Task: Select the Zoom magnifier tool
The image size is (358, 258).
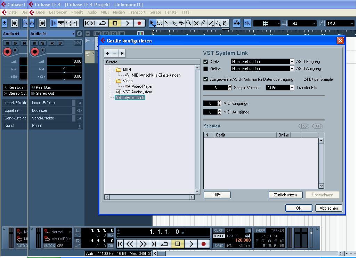Action: pyautogui.click(x=189, y=23)
